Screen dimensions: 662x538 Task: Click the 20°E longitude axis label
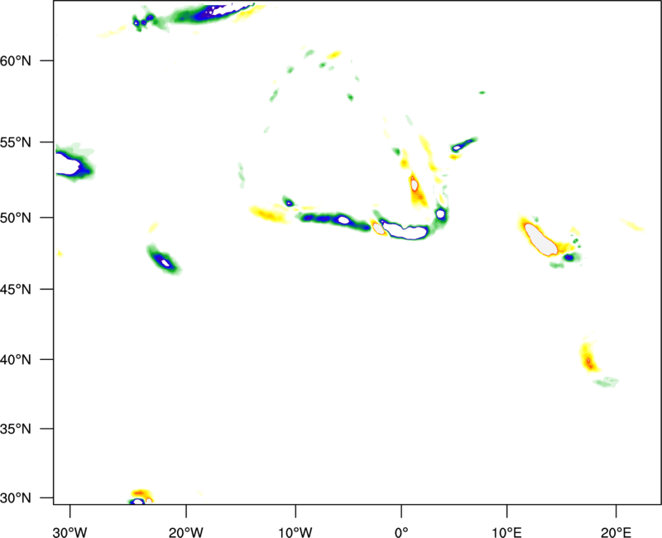616,532
